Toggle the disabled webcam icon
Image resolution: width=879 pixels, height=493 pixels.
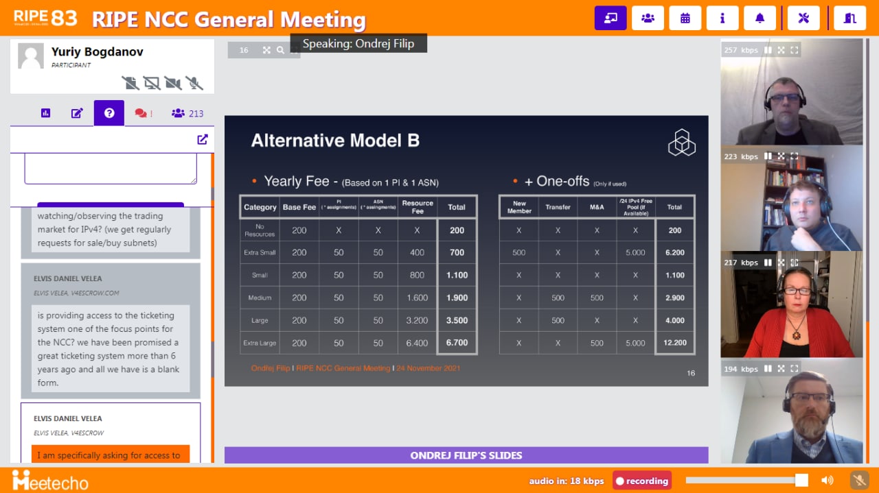click(x=173, y=83)
